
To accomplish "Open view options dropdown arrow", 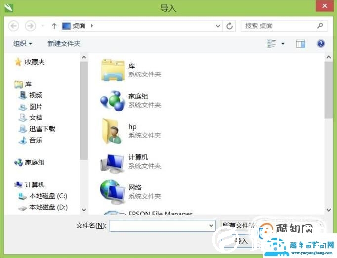I will pos(283,44).
